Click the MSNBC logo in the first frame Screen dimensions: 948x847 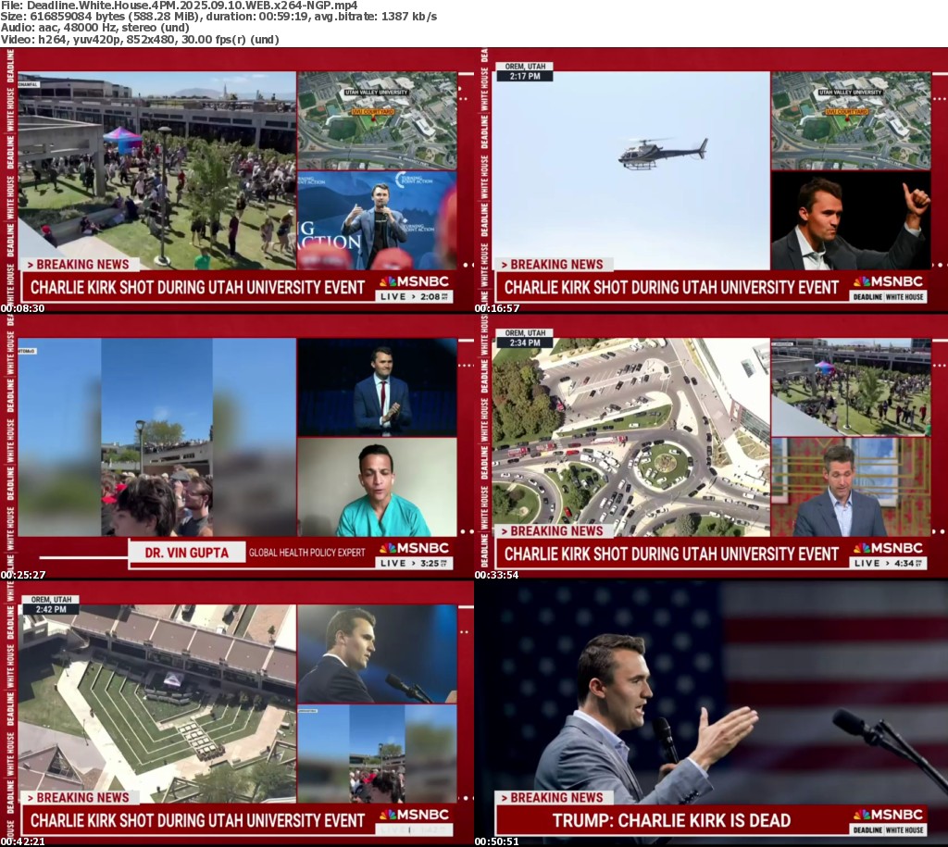click(x=414, y=281)
